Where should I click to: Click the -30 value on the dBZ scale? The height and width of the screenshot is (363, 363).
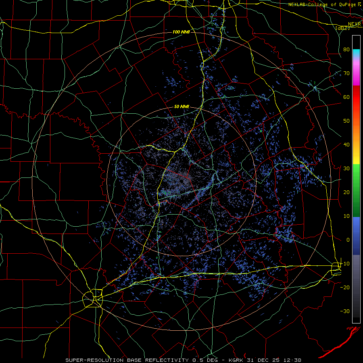tap(345, 311)
